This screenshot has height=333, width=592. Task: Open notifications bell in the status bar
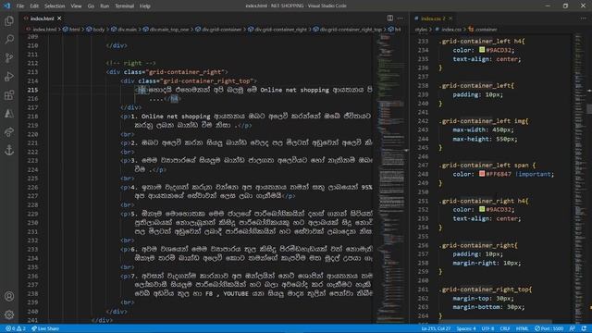(x=584, y=328)
